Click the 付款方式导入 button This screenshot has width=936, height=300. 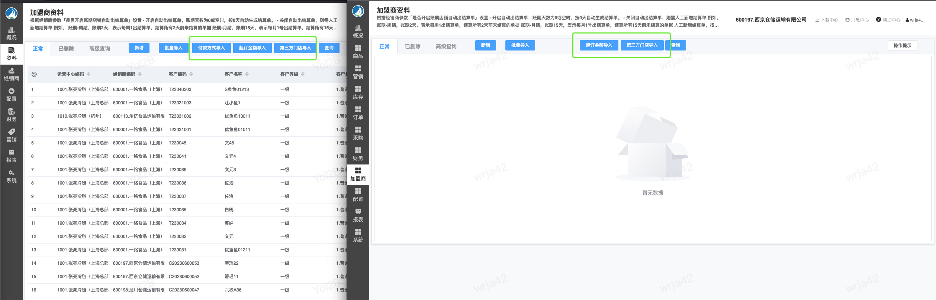[x=211, y=48]
